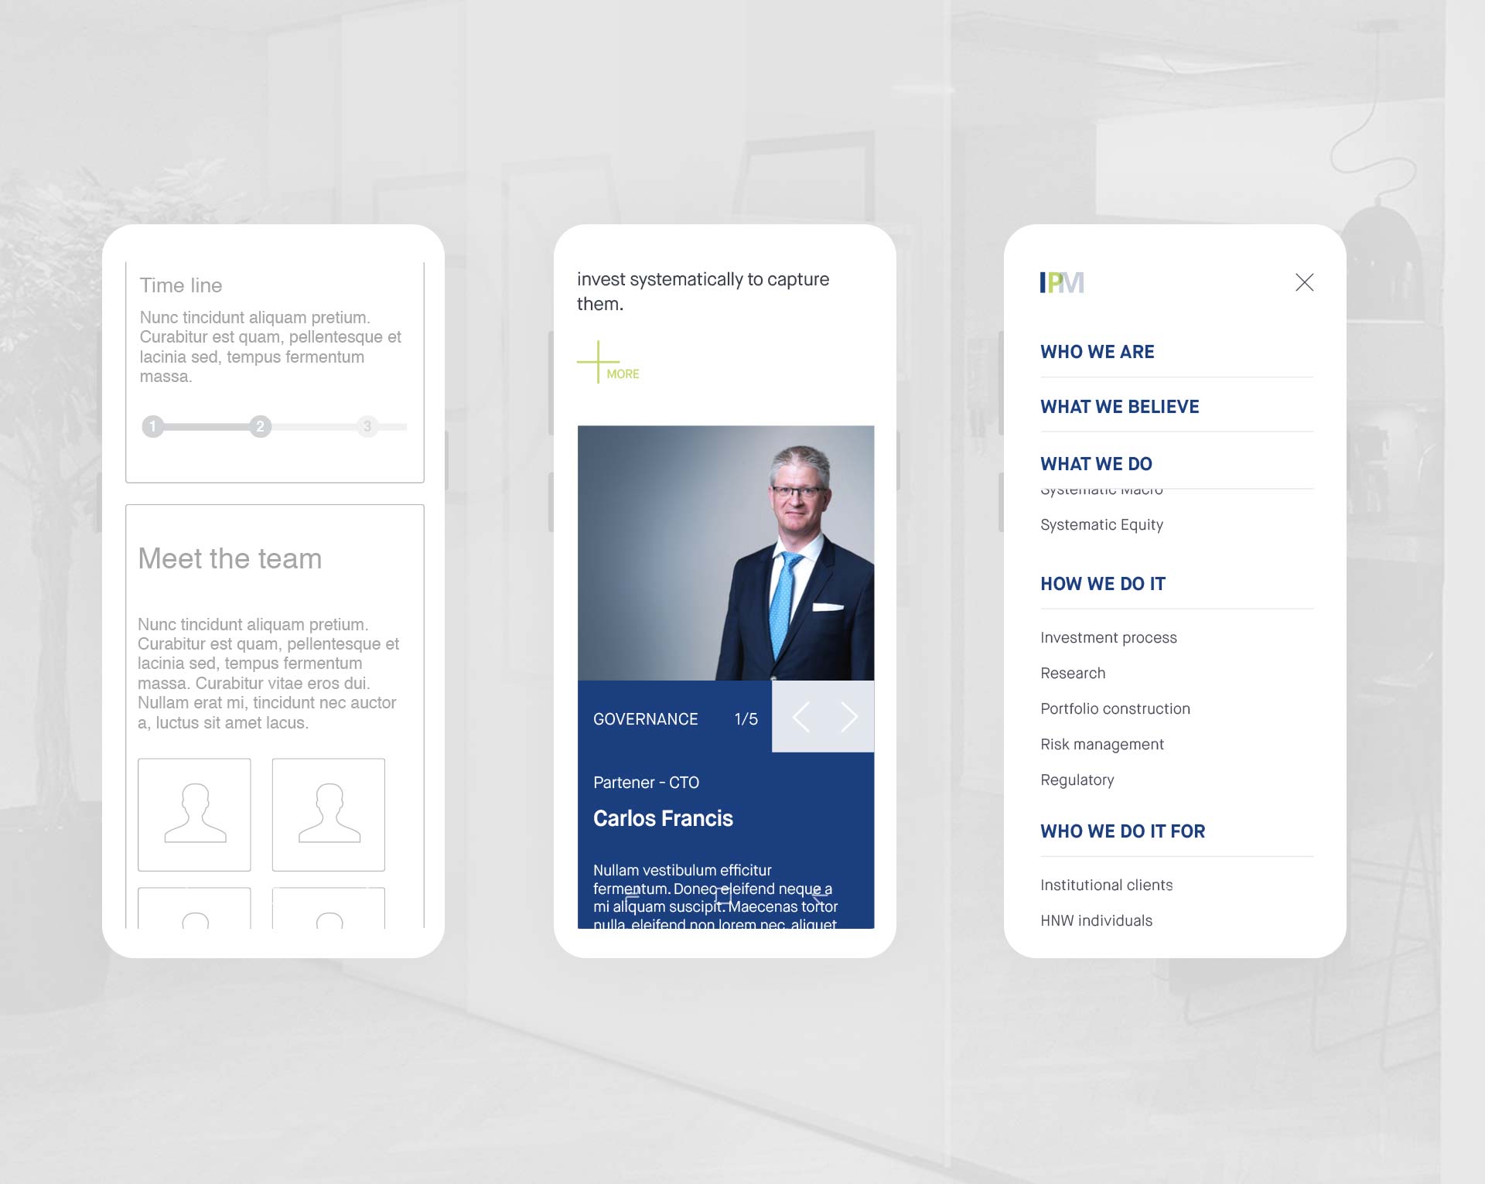Click the close X icon on navigation
1485x1184 pixels.
point(1305,281)
